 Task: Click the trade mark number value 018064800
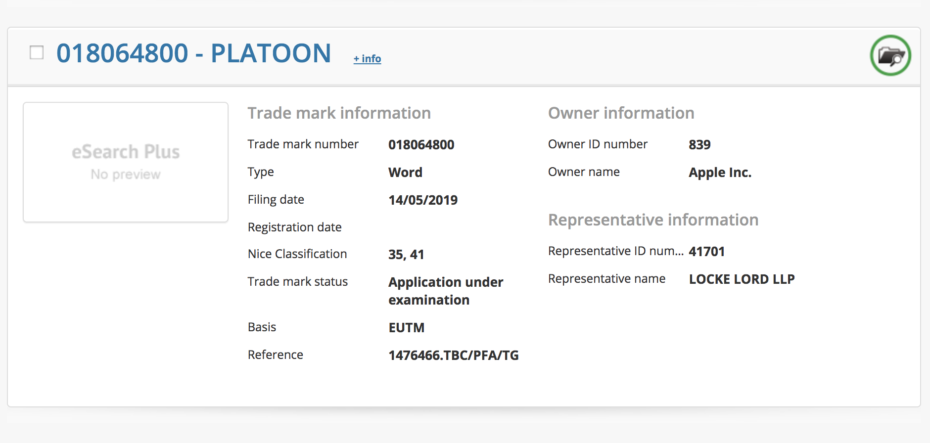coord(421,145)
